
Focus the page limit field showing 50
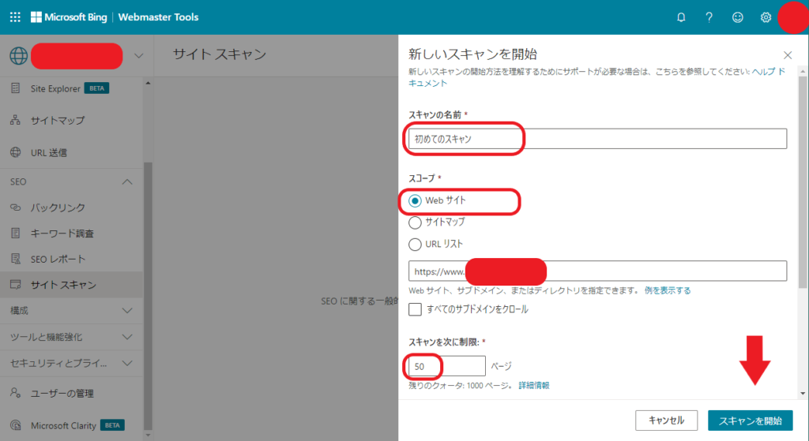pyautogui.click(x=447, y=366)
